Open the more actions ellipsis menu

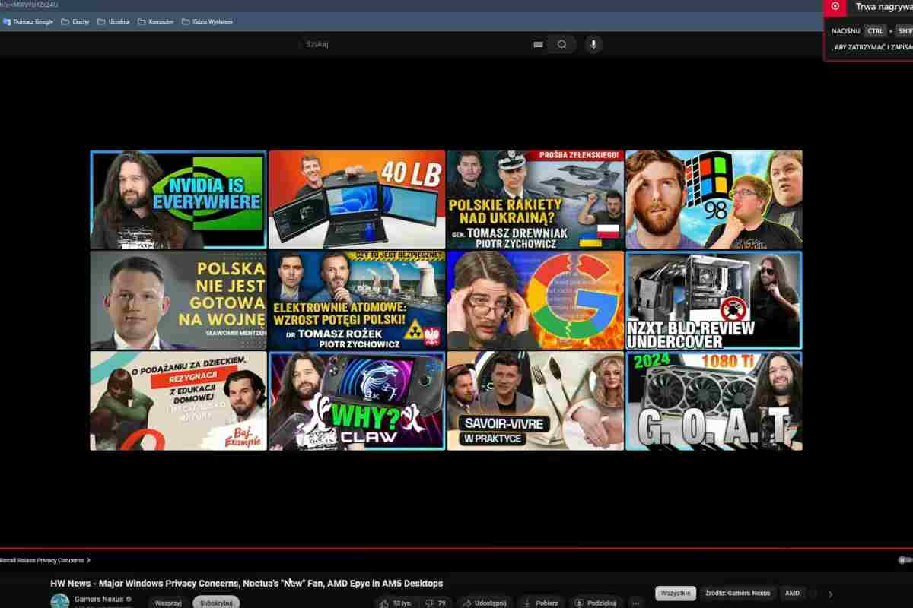coord(636,603)
